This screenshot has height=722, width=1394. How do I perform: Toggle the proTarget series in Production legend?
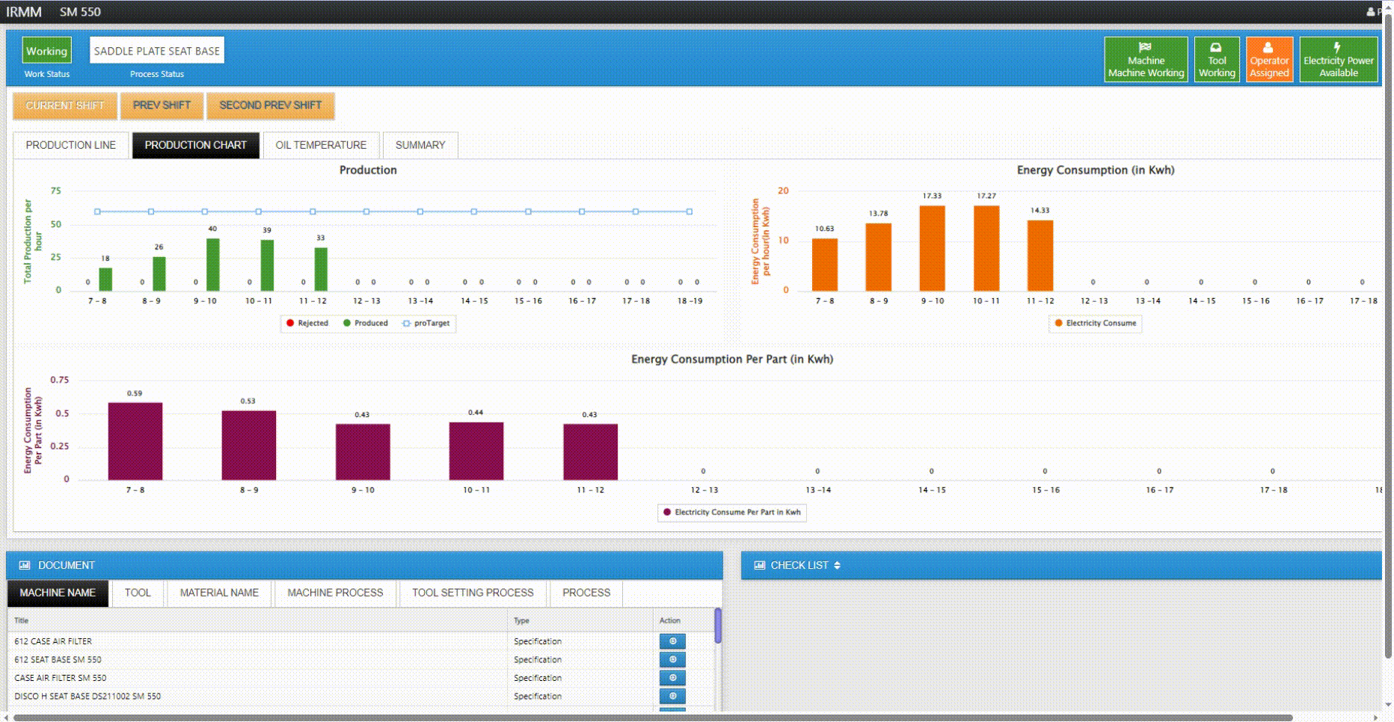click(407, 324)
